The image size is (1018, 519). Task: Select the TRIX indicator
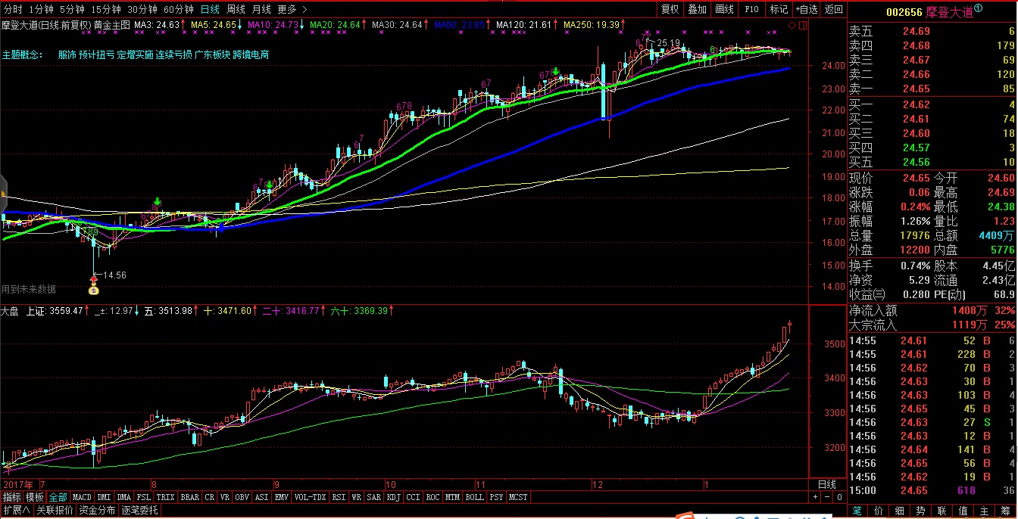166,497
